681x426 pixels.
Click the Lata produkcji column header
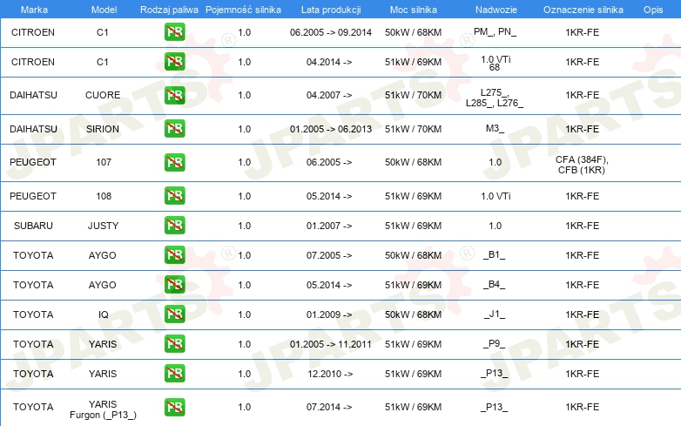pyautogui.click(x=331, y=10)
